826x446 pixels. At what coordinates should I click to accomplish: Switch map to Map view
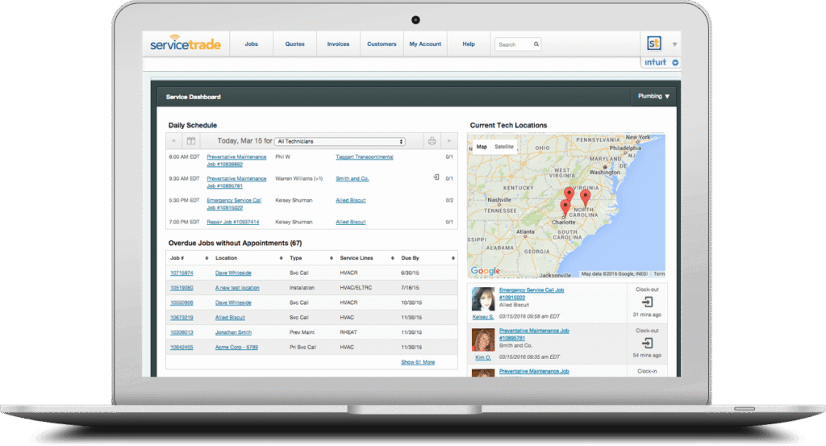pyautogui.click(x=482, y=147)
